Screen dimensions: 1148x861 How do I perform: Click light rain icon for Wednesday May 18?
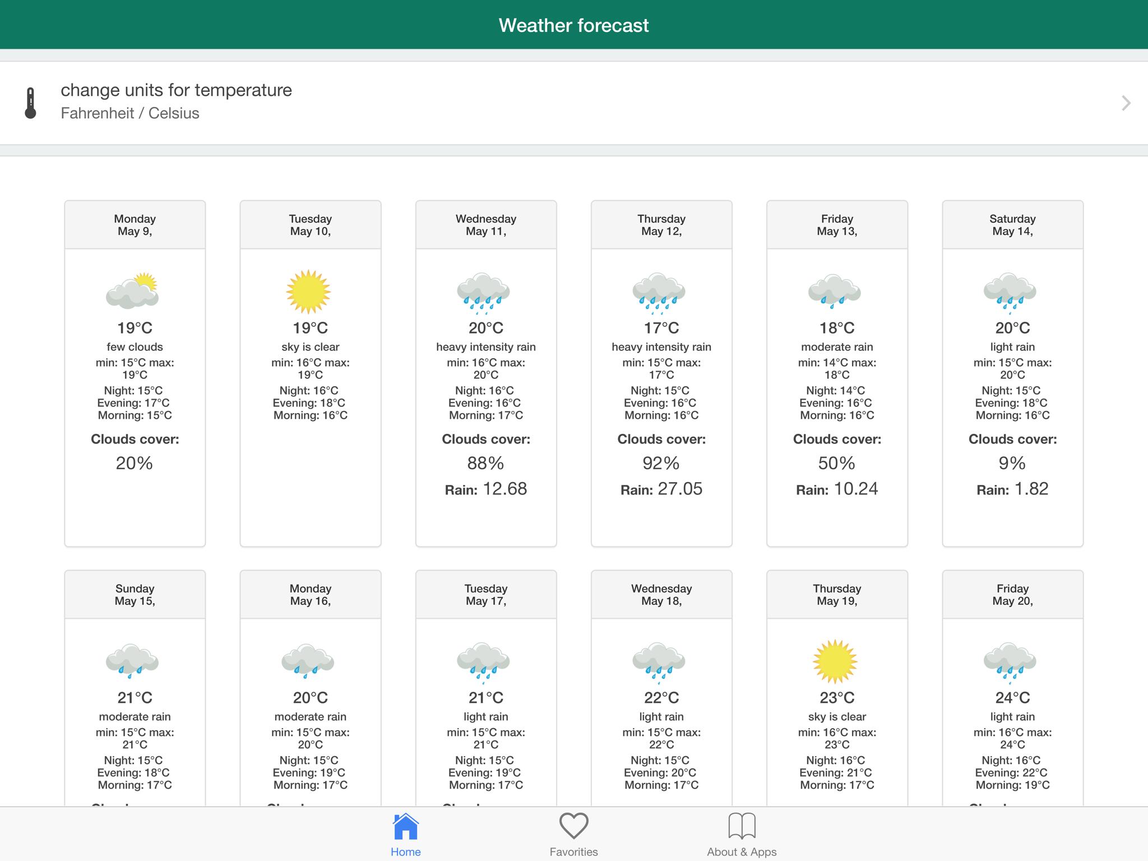[659, 663]
